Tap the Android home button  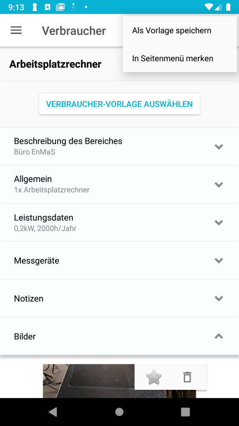(119, 412)
